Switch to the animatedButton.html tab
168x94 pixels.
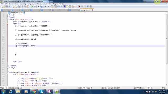pos(60,10)
